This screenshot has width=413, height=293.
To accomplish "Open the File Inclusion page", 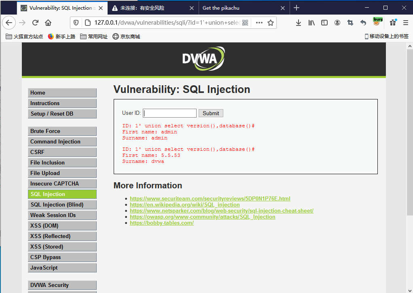I will coord(62,163).
